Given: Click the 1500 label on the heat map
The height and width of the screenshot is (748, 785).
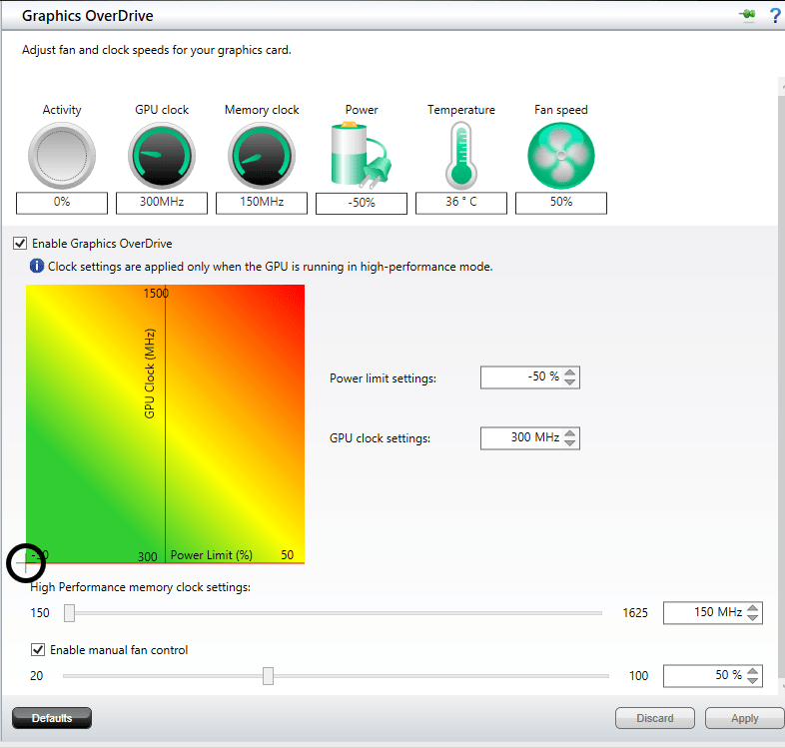Looking at the screenshot, I should pyautogui.click(x=156, y=294).
